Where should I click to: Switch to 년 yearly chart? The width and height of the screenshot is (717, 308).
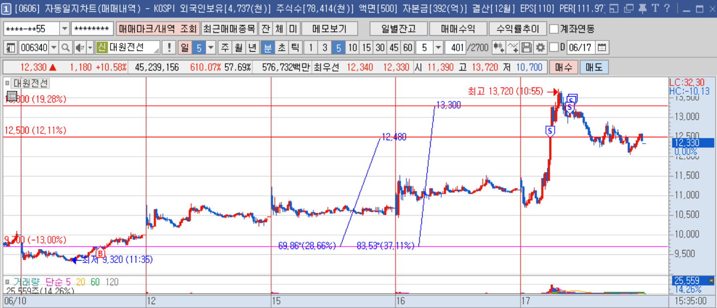(252, 47)
